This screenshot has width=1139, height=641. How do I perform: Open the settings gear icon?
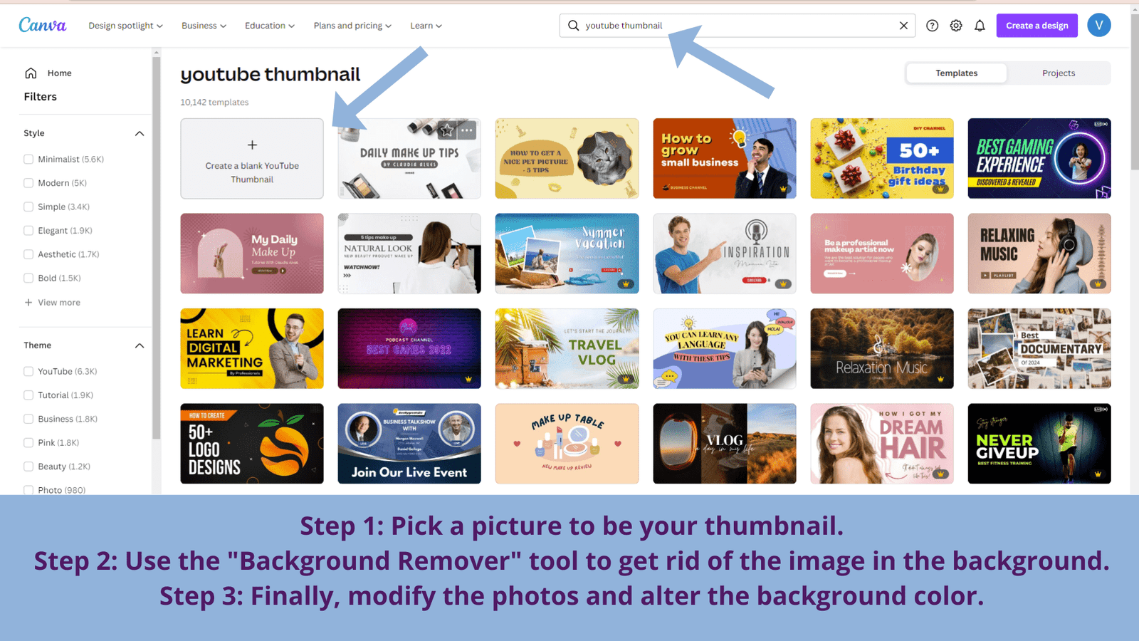(956, 26)
